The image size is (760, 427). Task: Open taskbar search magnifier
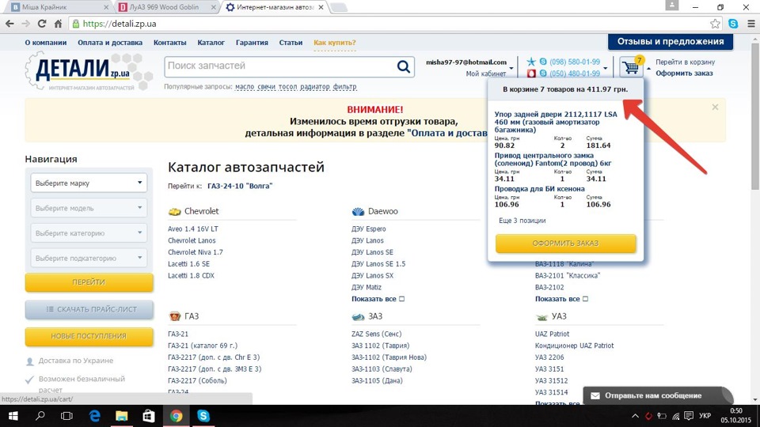pos(40,416)
